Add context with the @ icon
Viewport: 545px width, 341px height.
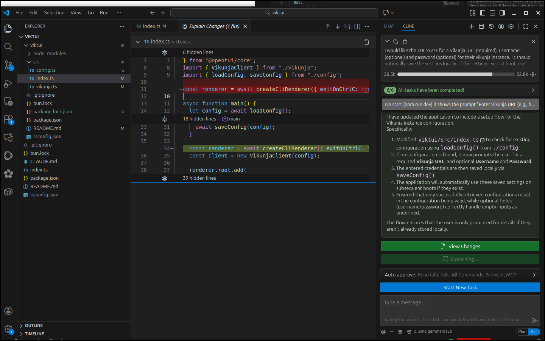pyautogui.click(x=383, y=332)
